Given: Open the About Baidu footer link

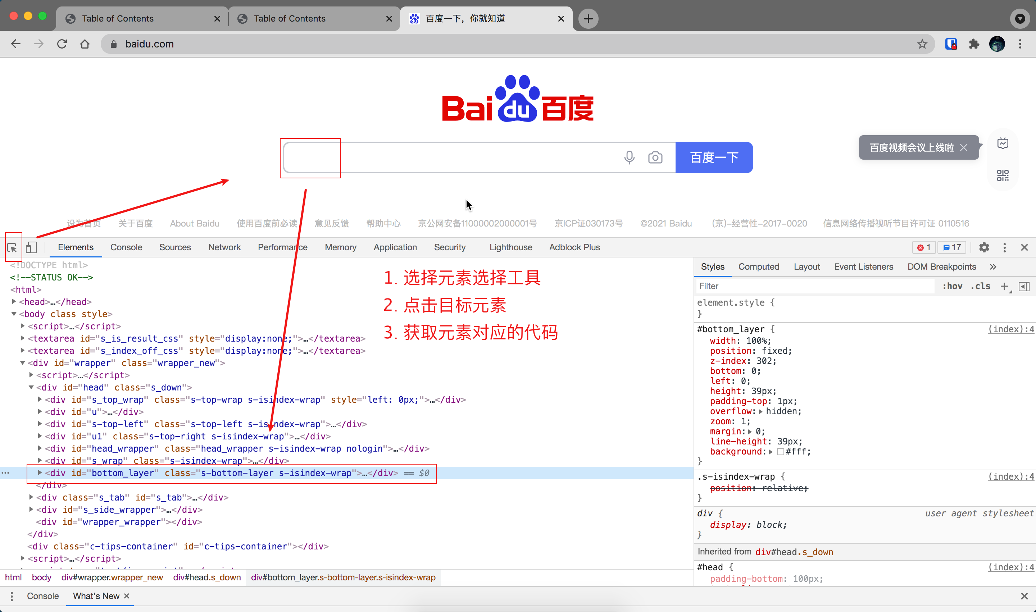Looking at the screenshot, I should tap(194, 224).
